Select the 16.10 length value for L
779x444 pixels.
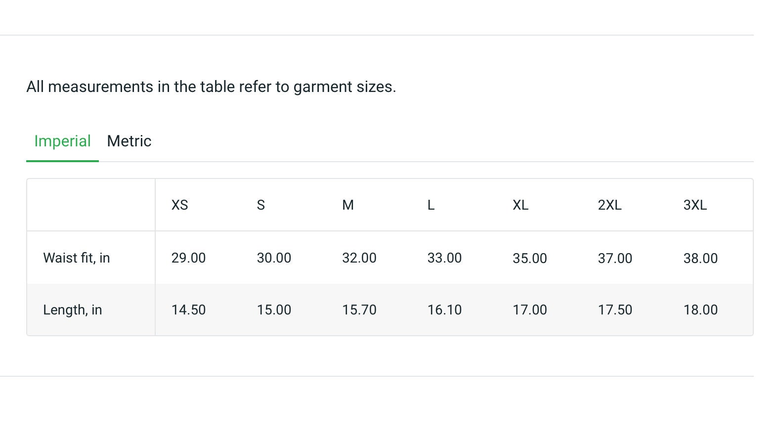point(444,310)
